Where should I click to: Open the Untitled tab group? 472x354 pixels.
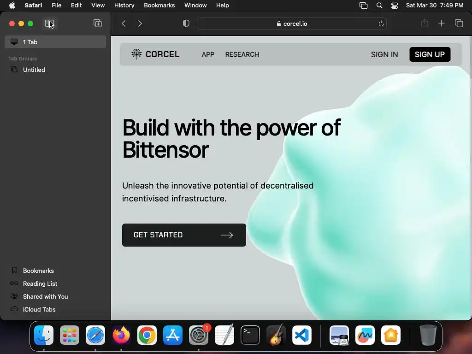(55, 70)
